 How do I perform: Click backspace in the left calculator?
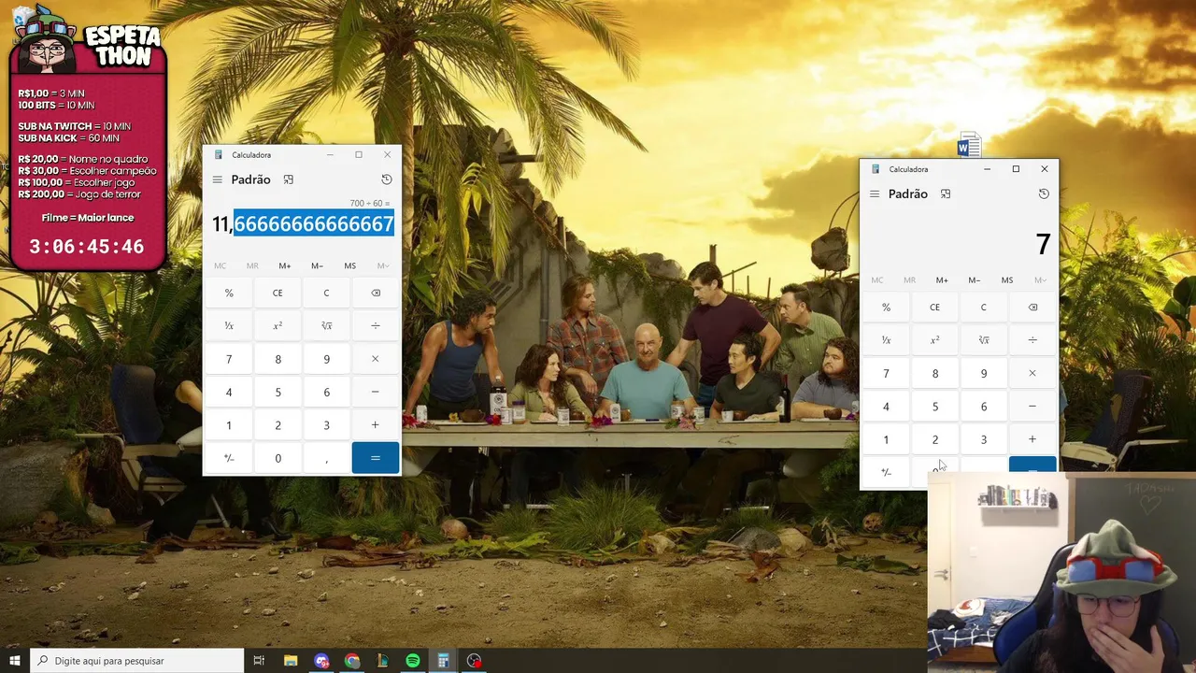376,293
